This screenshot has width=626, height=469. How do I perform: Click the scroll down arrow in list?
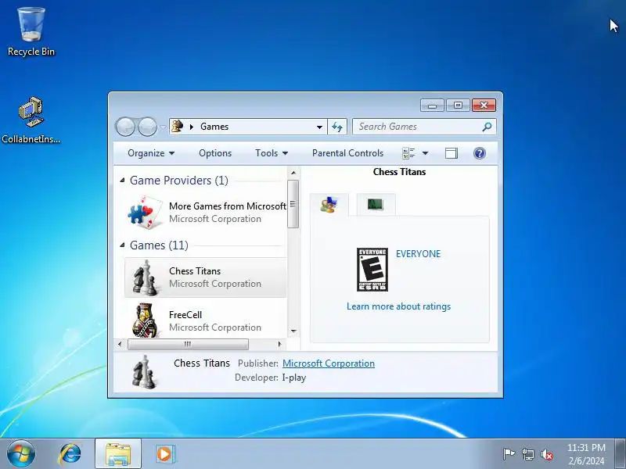click(293, 331)
